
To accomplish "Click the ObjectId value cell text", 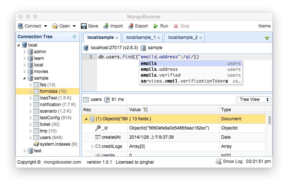I will coord(169,128).
